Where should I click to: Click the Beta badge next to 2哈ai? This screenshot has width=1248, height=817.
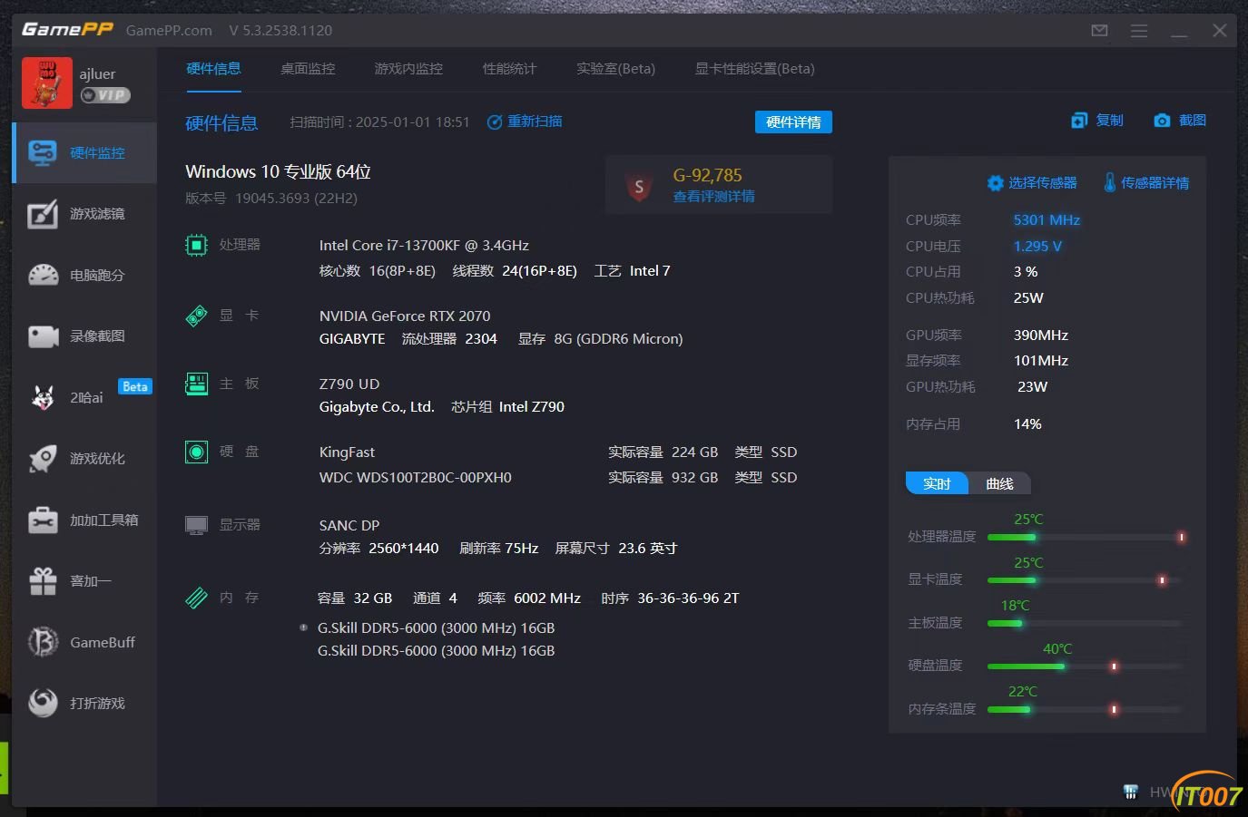coord(135,387)
